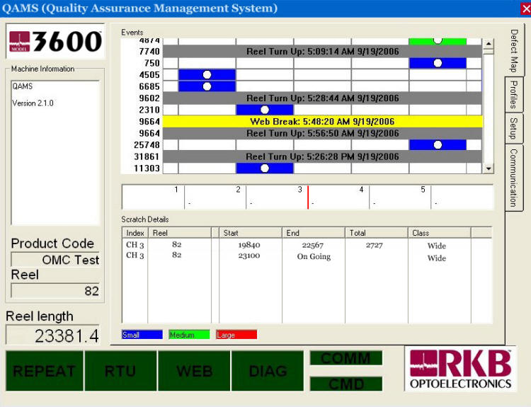
Task: Click the defect marker in row 2310
Action: click(x=265, y=110)
